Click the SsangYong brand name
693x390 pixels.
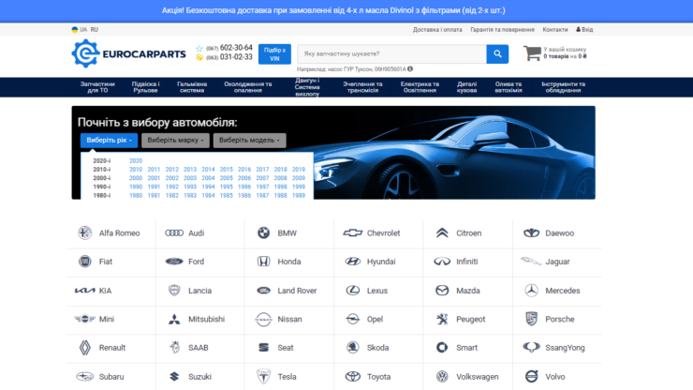565,348
